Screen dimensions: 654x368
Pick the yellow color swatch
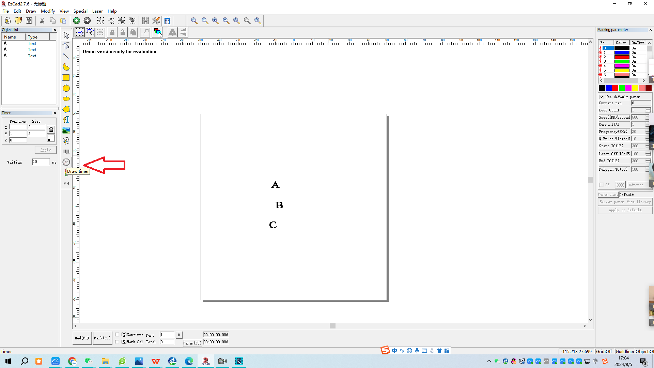(635, 88)
